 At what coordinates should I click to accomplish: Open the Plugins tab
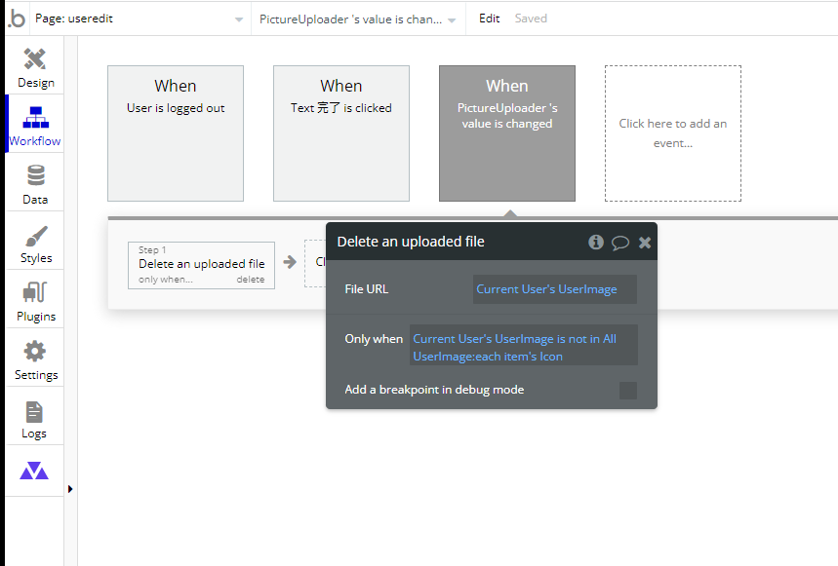click(x=35, y=302)
